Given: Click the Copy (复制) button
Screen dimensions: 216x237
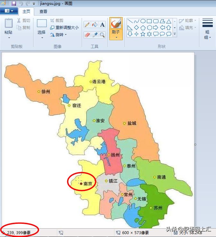Looking at the screenshot, I should 23,28.
